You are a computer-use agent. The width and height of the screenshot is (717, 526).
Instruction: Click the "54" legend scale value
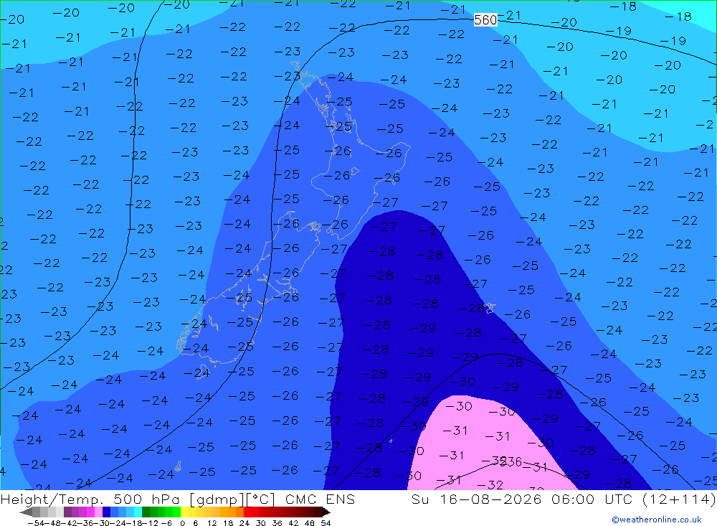(326, 522)
